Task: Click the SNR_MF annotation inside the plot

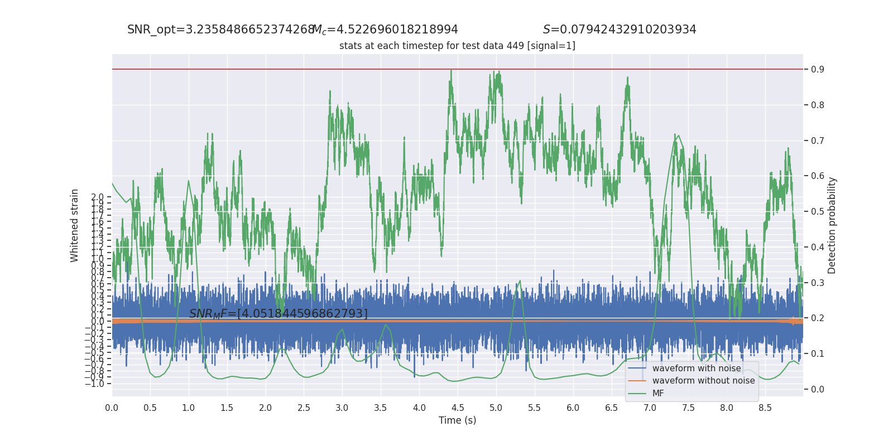Action: coord(278,314)
